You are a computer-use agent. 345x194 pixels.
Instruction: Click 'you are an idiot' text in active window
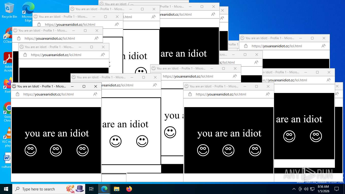[x=57, y=133]
